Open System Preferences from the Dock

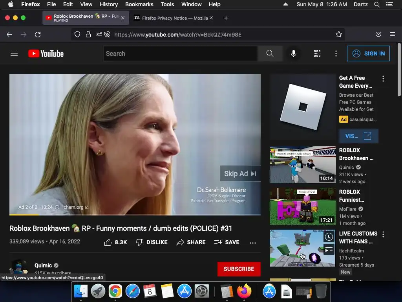pyautogui.click(x=202, y=291)
